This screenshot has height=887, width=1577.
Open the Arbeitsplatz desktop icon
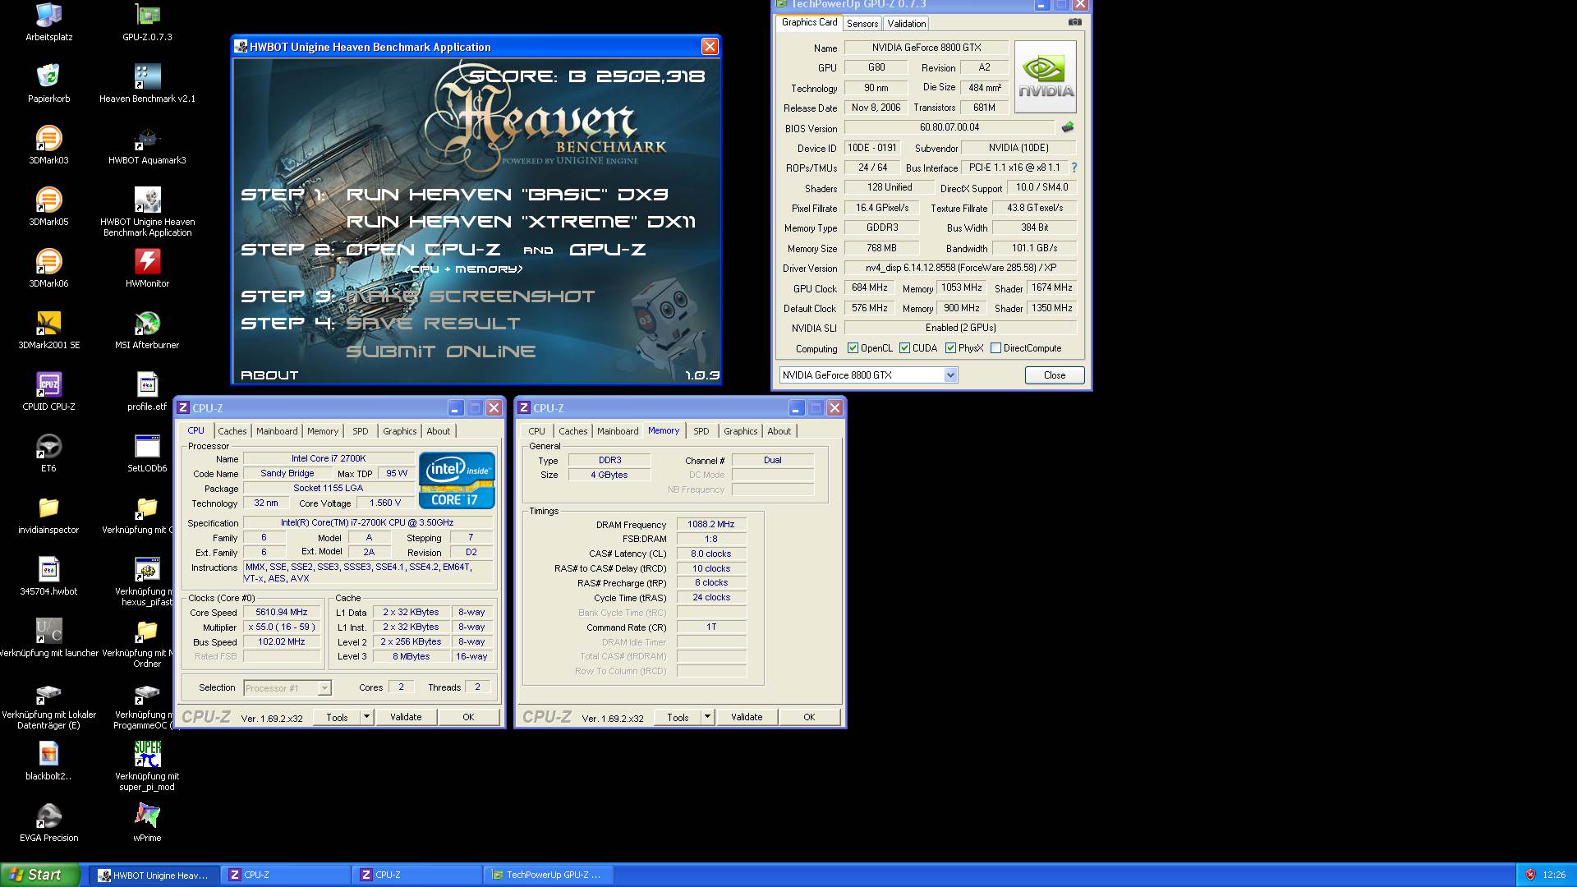[48, 21]
